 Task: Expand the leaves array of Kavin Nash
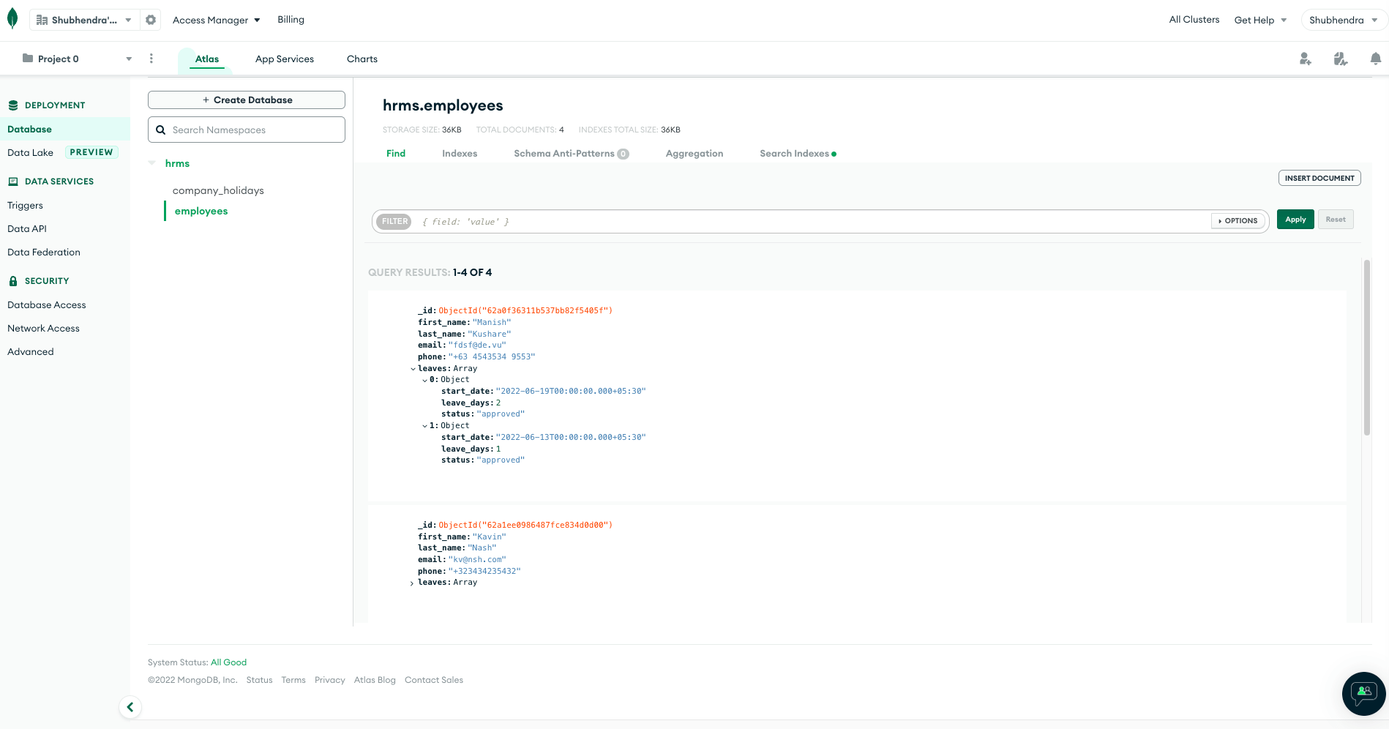tap(411, 583)
